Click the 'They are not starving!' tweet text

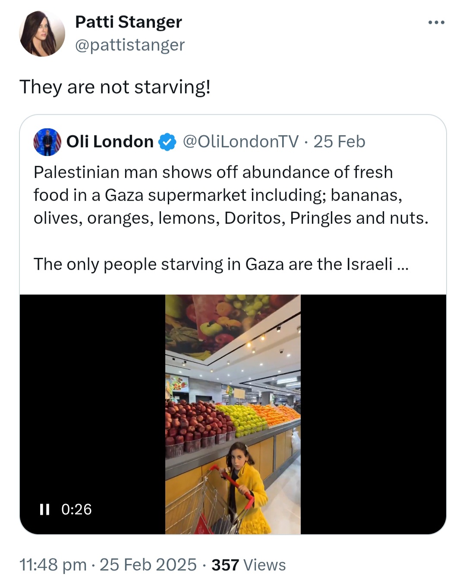point(115,87)
